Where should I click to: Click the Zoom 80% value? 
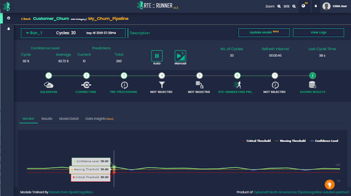[286, 7]
